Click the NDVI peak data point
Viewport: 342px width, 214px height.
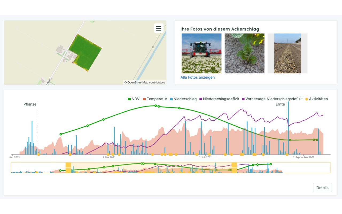(x=156, y=106)
